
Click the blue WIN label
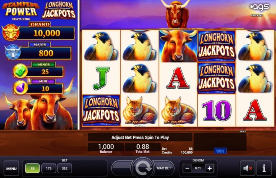pyautogui.click(x=220, y=151)
